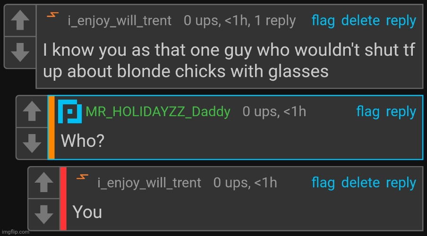The height and width of the screenshot is (236, 427).
Task: Reply to the top comment
Action: (401, 21)
